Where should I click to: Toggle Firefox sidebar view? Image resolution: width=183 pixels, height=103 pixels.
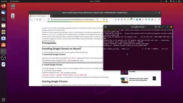122,19
